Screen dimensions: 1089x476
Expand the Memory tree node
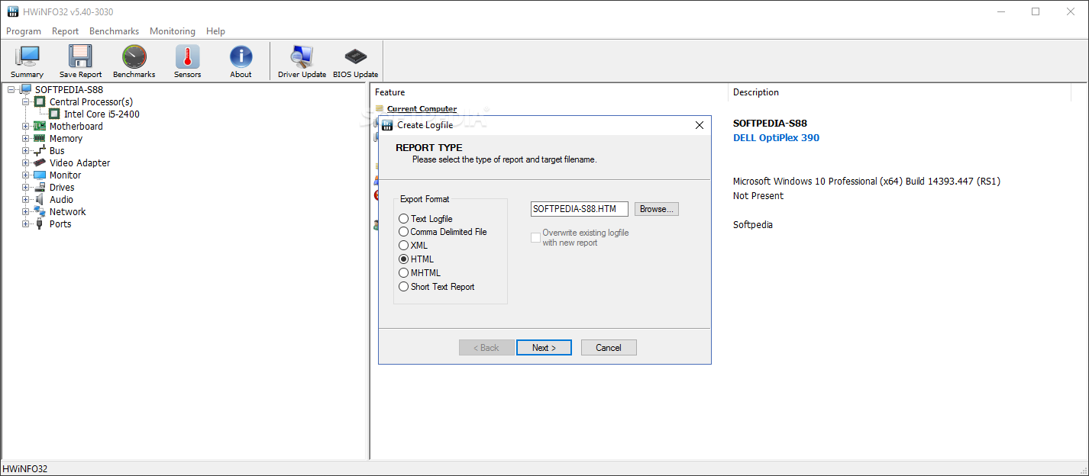[26, 138]
